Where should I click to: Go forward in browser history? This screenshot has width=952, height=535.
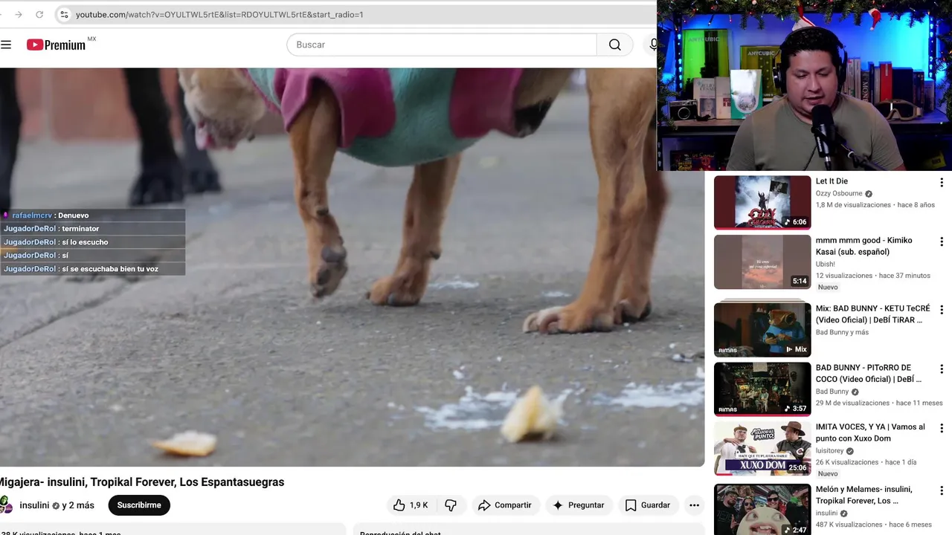pos(19,14)
